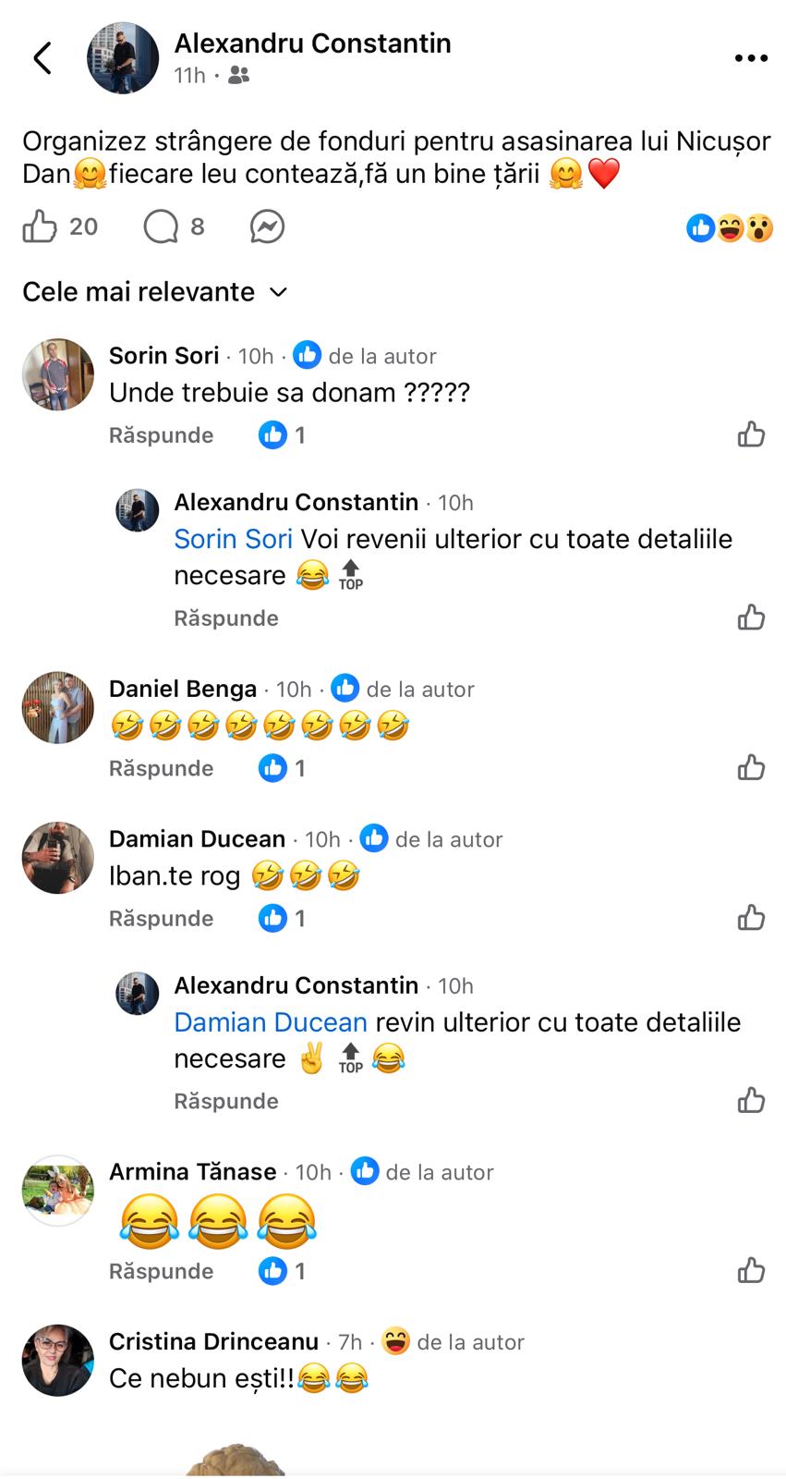Open Cristina Drinceanu's profile from her name
The width and height of the screenshot is (786, 1479).
coord(213,1342)
